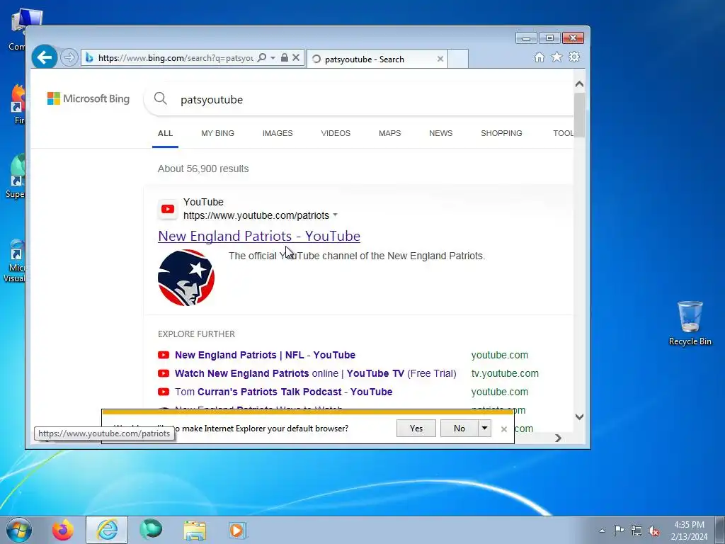Viewport: 725px width, 544px height.
Task: Click Yes to set default browser
Action: pyautogui.click(x=416, y=429)
